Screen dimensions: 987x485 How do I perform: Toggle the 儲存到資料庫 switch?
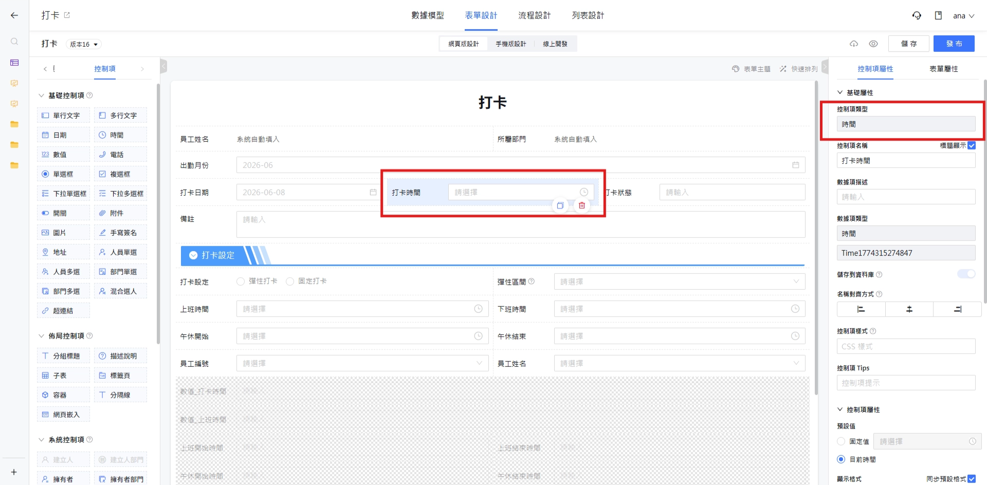pyautogui.click(x=966, y=274)
